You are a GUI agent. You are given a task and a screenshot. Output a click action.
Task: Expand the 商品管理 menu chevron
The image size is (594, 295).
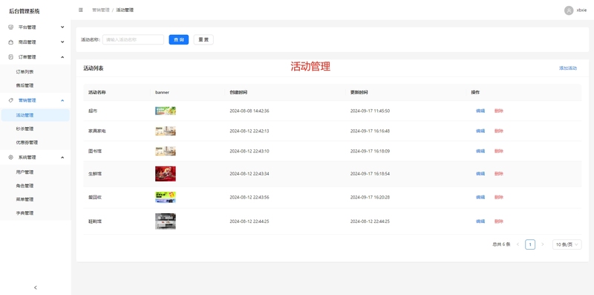point(62,42)
